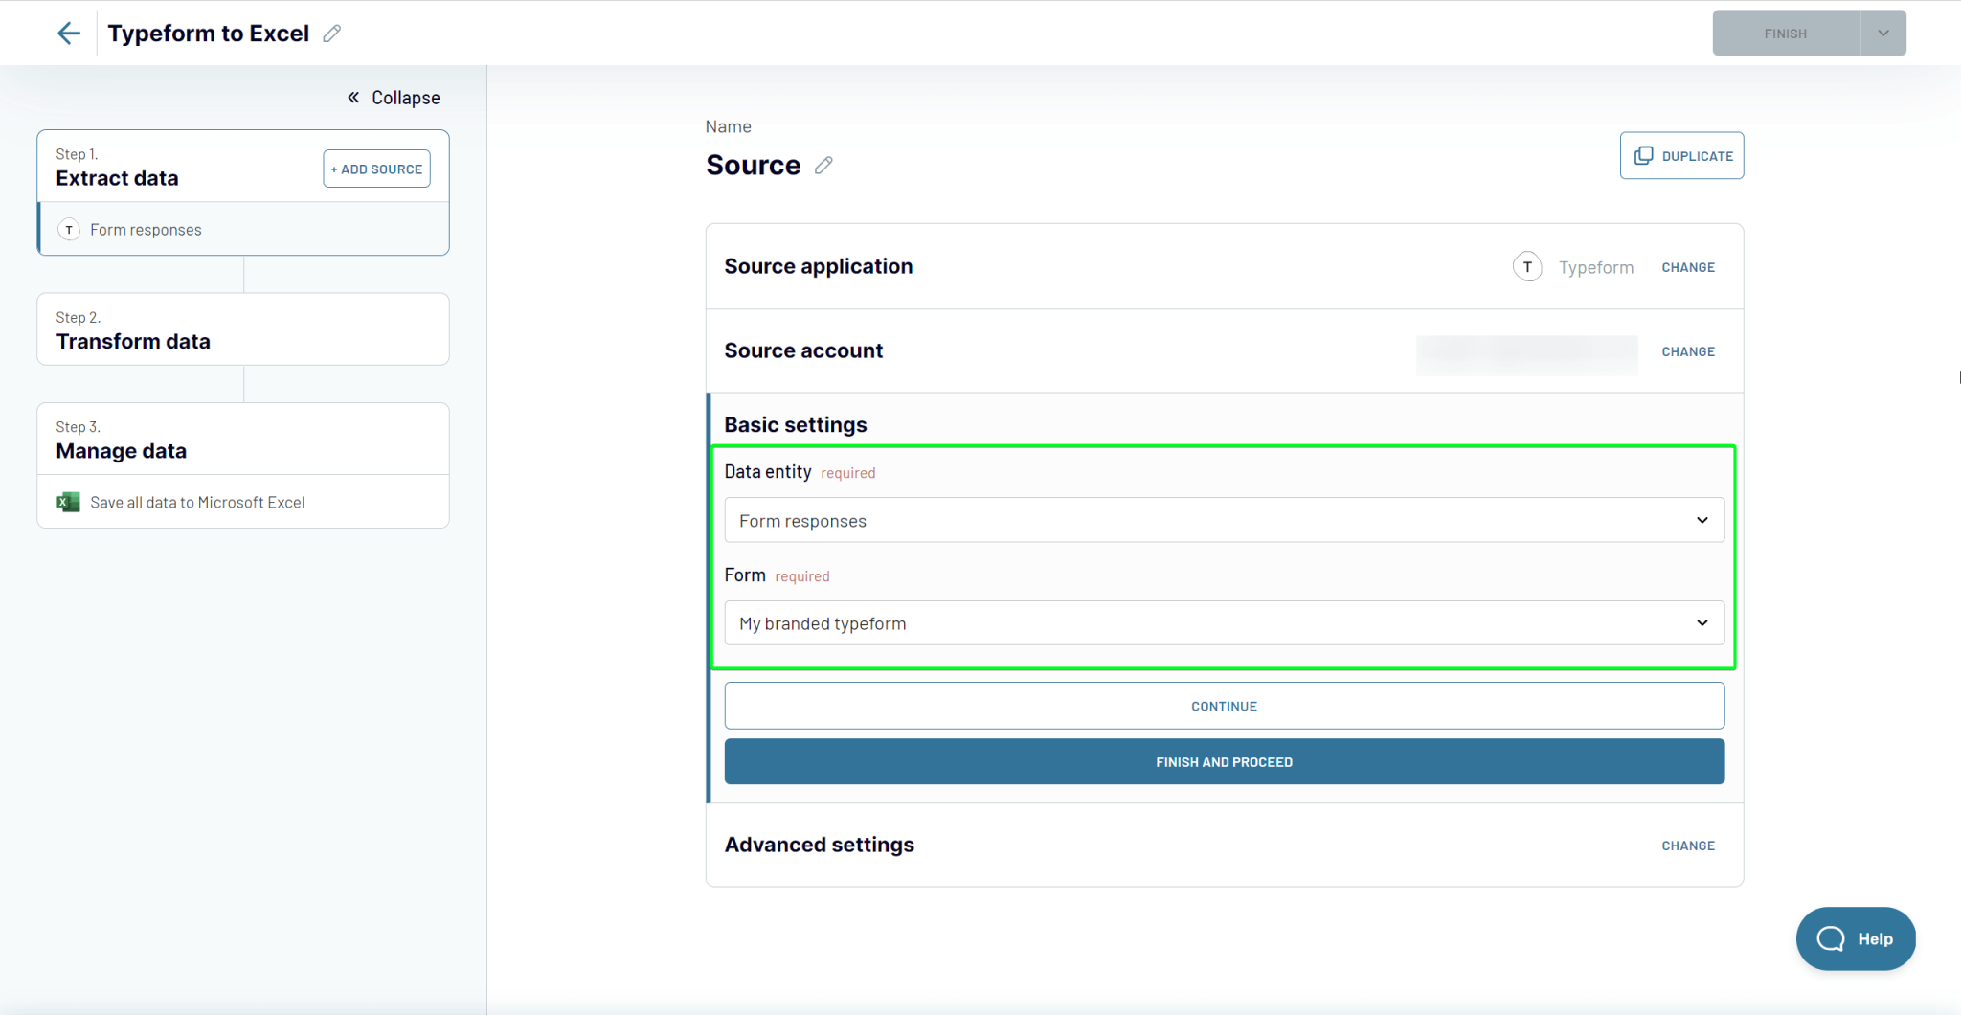1961x1015 pixels.
Task: Click the Microsoft Excel icon in Step 3
Action: 67,502
